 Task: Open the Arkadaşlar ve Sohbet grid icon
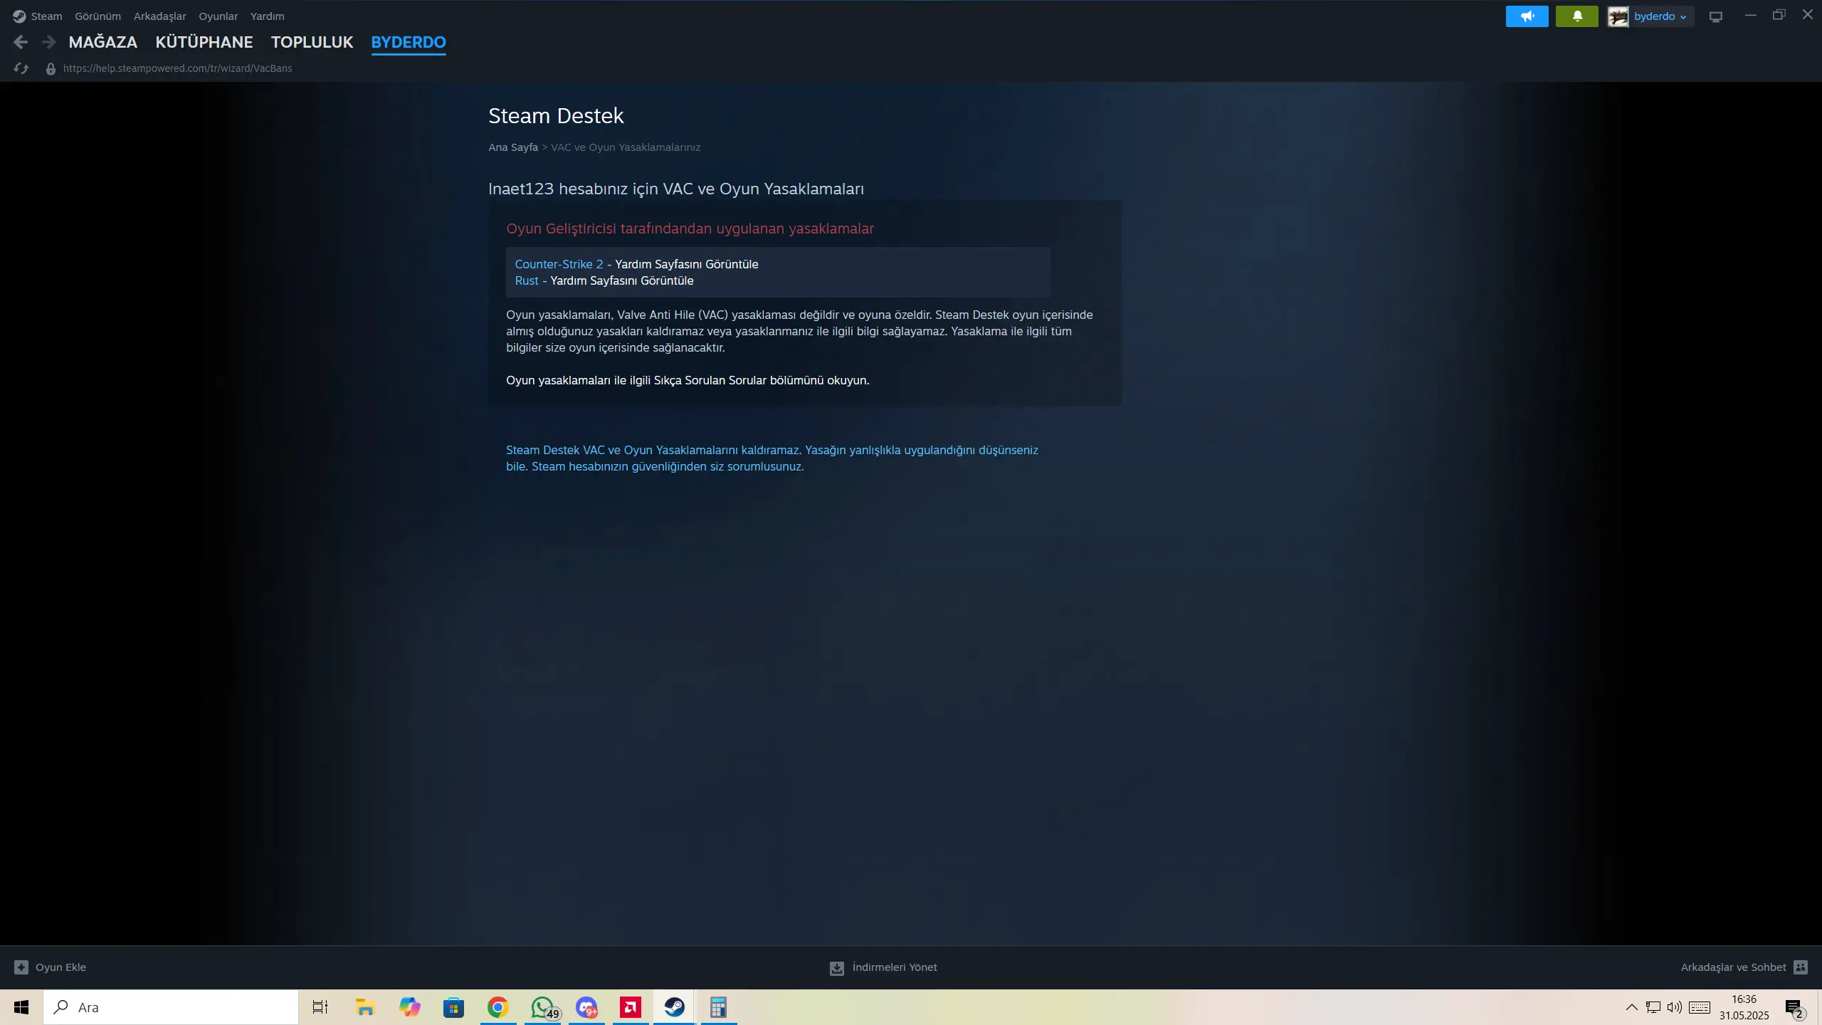pos(1801,967)
